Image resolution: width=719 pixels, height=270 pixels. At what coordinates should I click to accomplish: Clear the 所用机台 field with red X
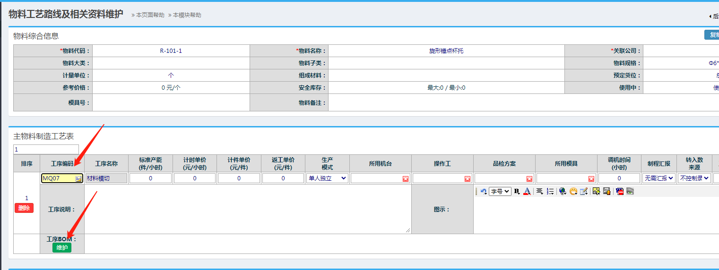[x=405, y=179]
